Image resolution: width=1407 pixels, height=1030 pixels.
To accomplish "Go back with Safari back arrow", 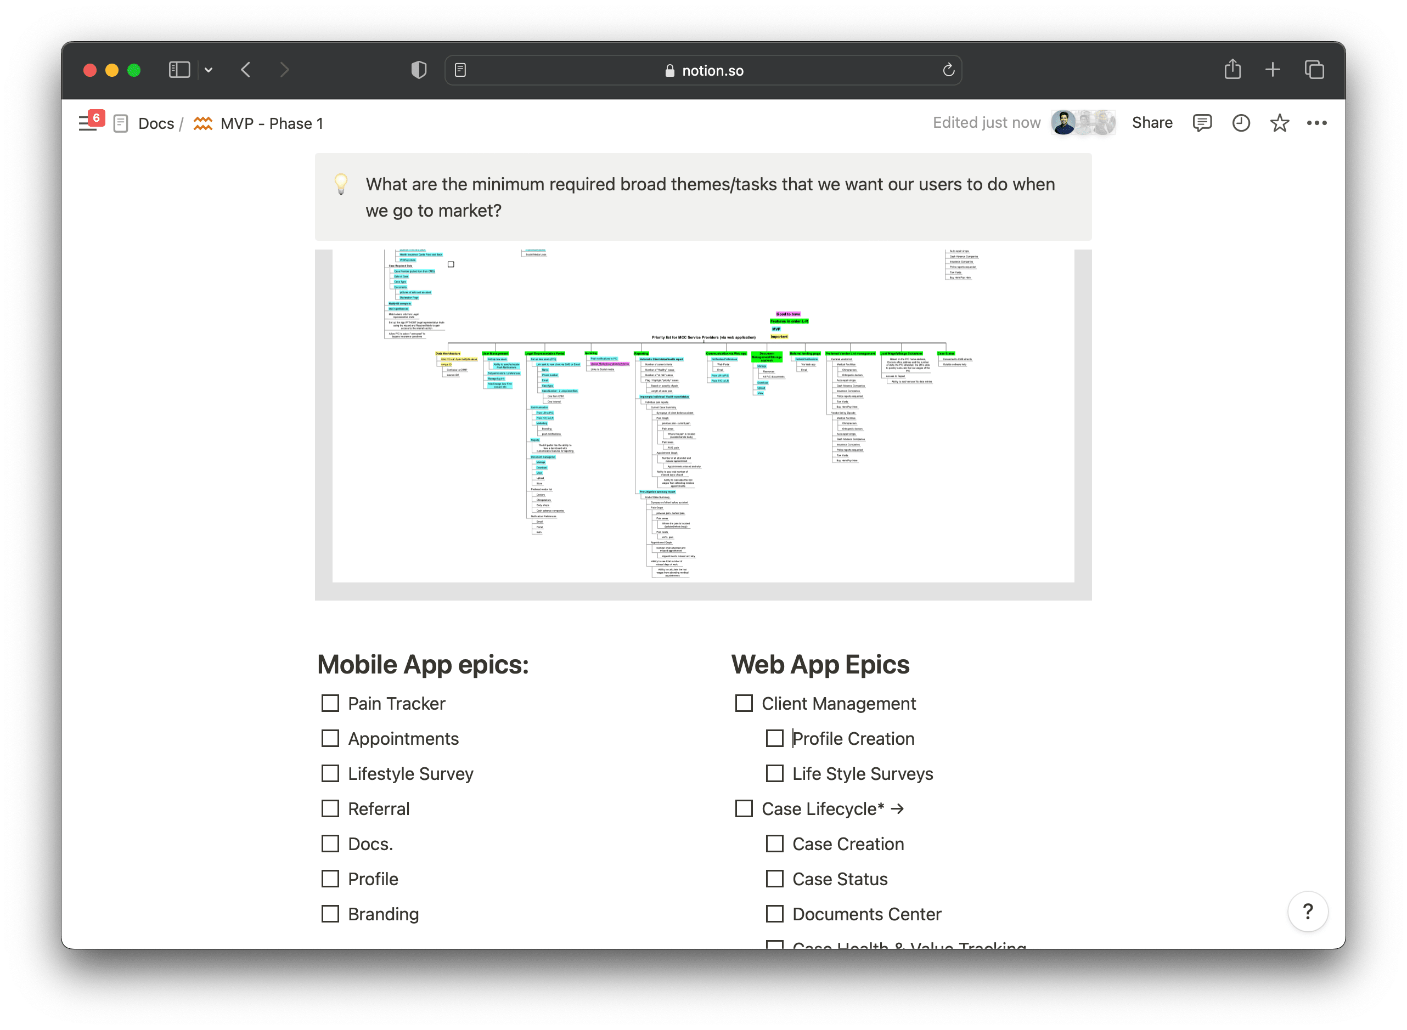I will [x=246, y=70].
